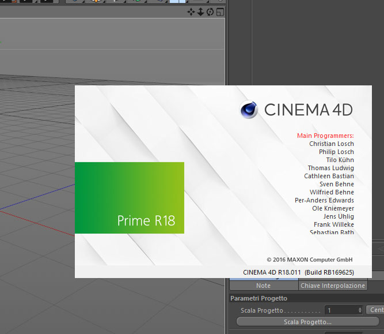Click the MAXON Computer GmbH copyright line
This screenshot has width=384, height=334.
309,260
